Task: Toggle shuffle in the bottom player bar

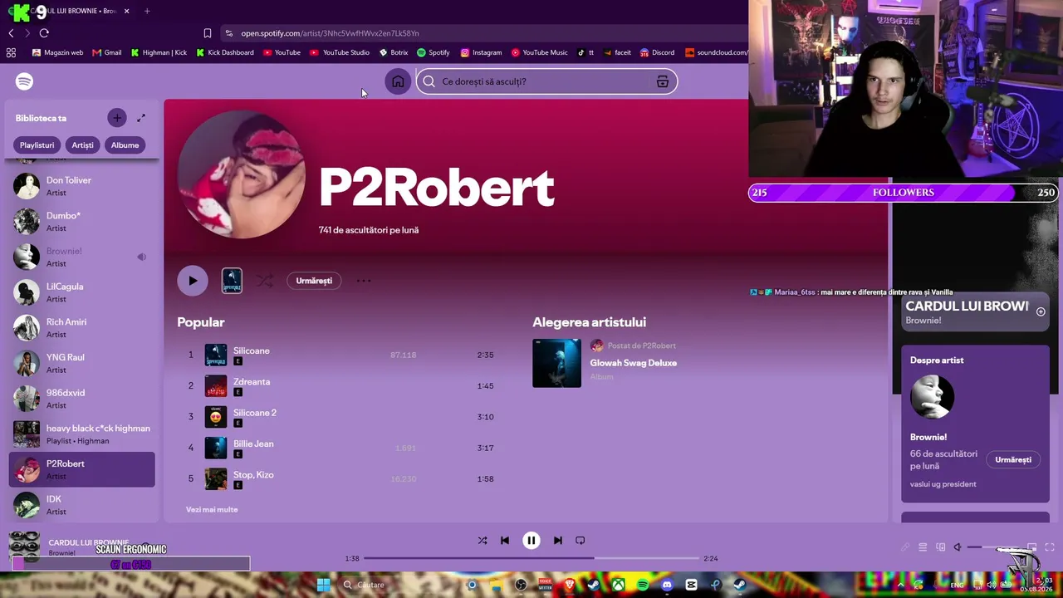Action: pyautogui.click(x=483, y=541)
